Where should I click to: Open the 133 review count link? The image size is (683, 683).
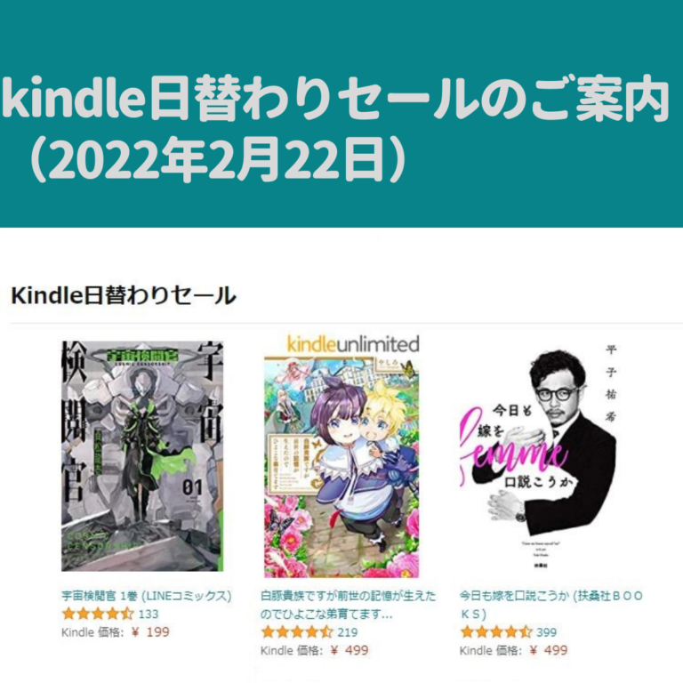[149, 615]
